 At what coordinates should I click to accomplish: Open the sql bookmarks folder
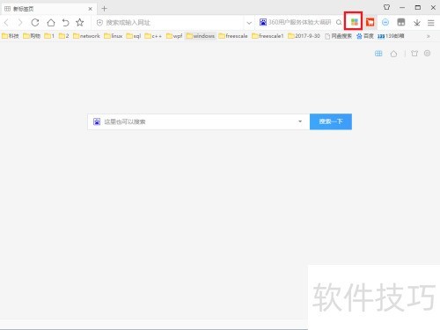134,36
